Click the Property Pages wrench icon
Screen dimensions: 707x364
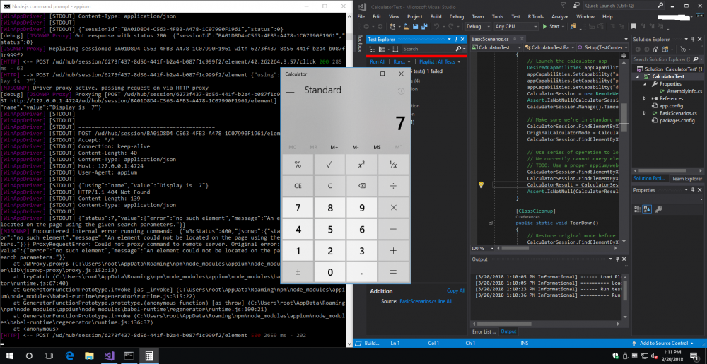coord(658,209)
